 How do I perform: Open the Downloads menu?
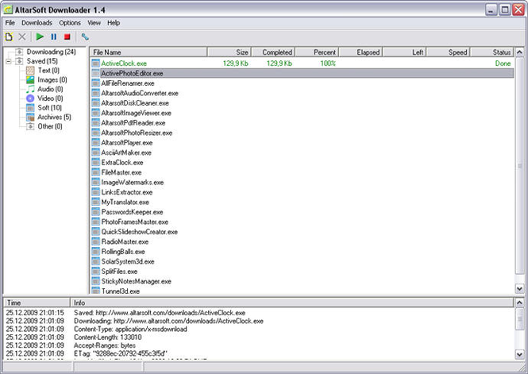(x=37, y=23)
